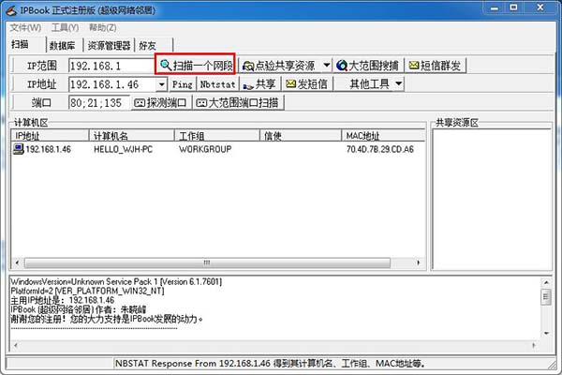Click the icon on 探测端口 button
The image size is (562, 375).
[x=140, y=103]
